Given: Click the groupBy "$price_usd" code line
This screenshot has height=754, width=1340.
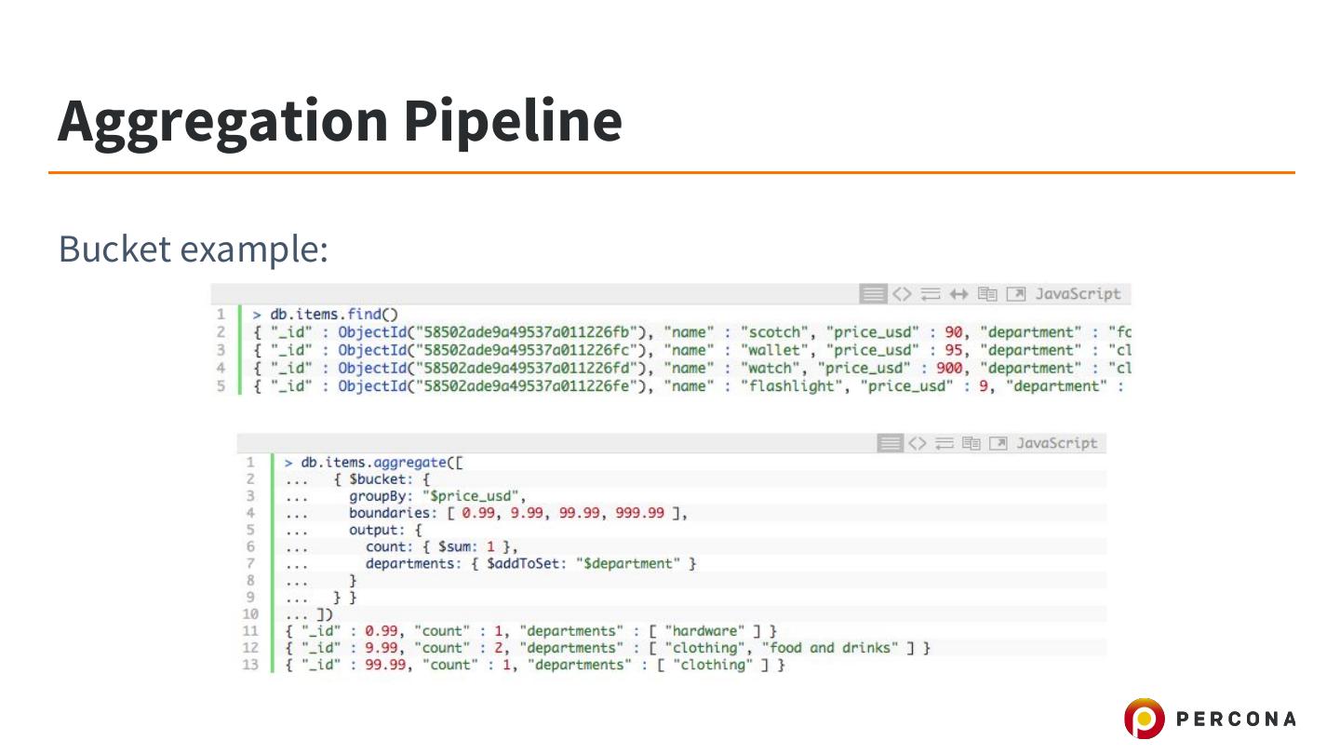Looking at the screenshot, I should tap(436, 496).
